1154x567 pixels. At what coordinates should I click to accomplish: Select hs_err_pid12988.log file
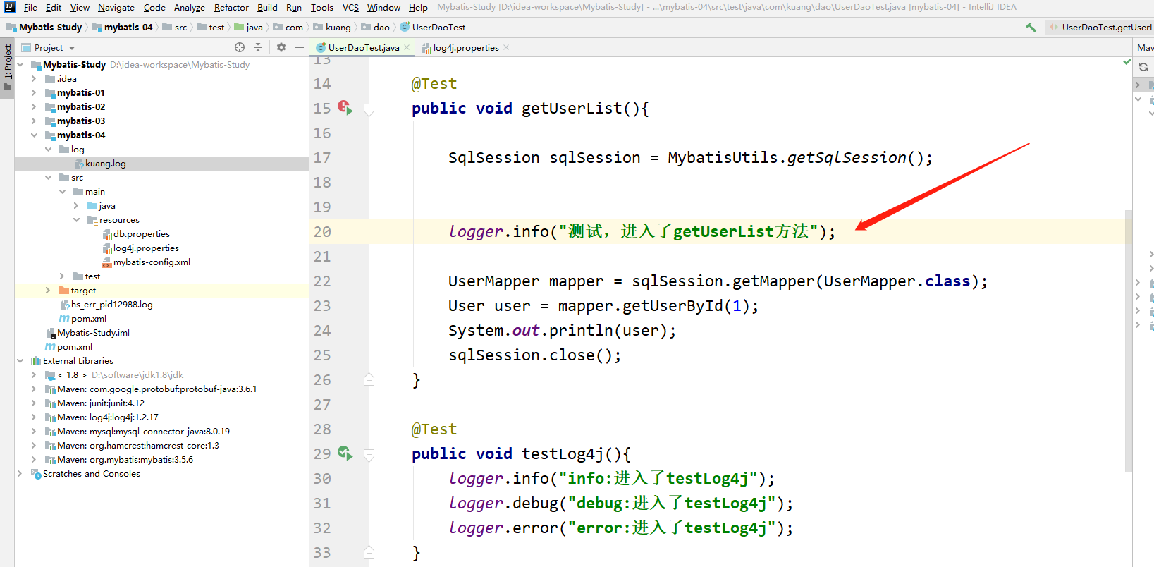point(111,304)
